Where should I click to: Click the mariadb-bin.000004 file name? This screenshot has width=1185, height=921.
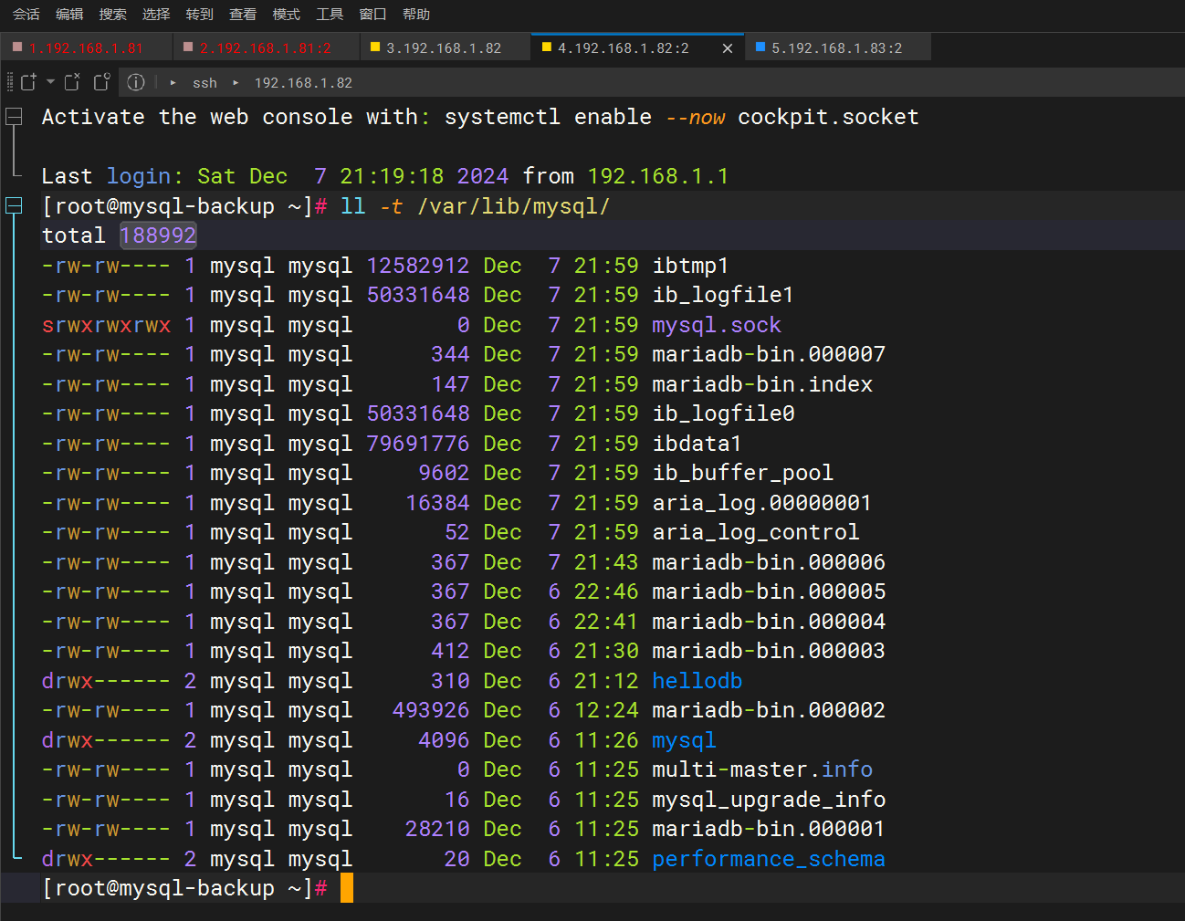[769, 622]
